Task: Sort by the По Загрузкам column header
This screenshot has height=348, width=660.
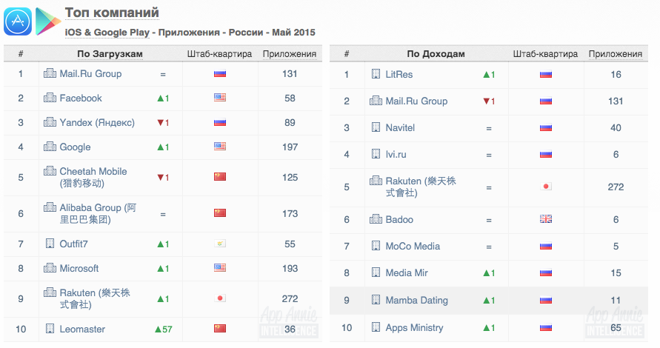Action: point(110,54)
